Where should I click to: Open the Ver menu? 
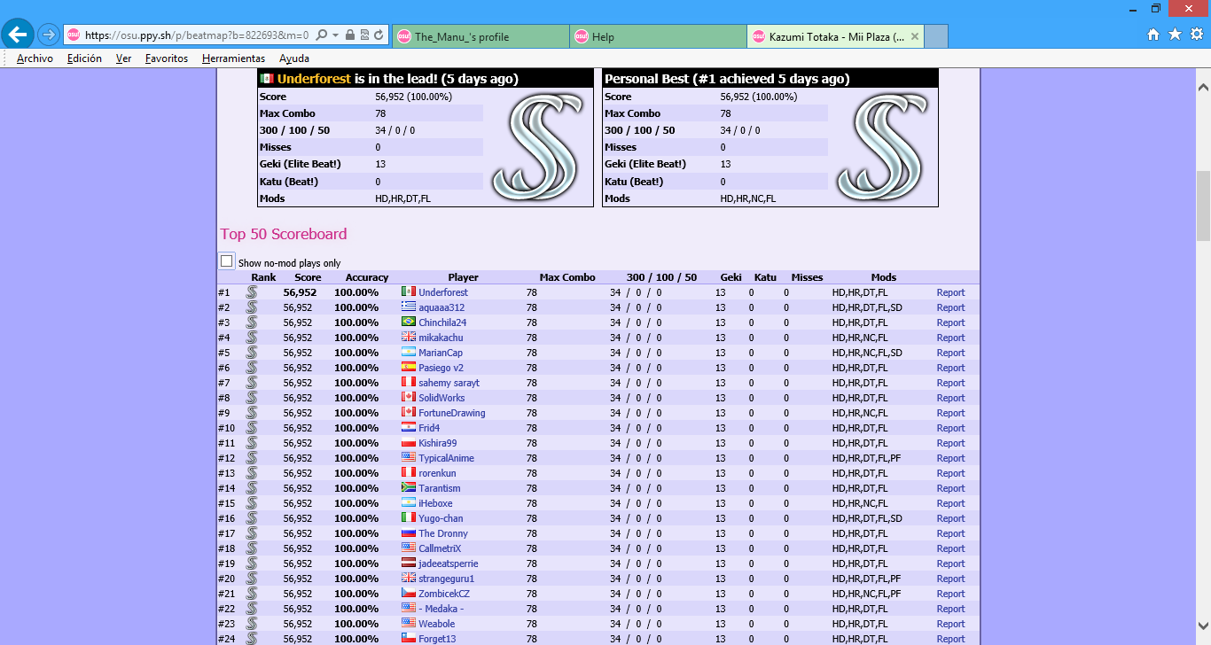coord(123,58)
